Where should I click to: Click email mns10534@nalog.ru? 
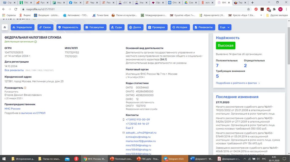pyautogui.click(x=138, y=145)
